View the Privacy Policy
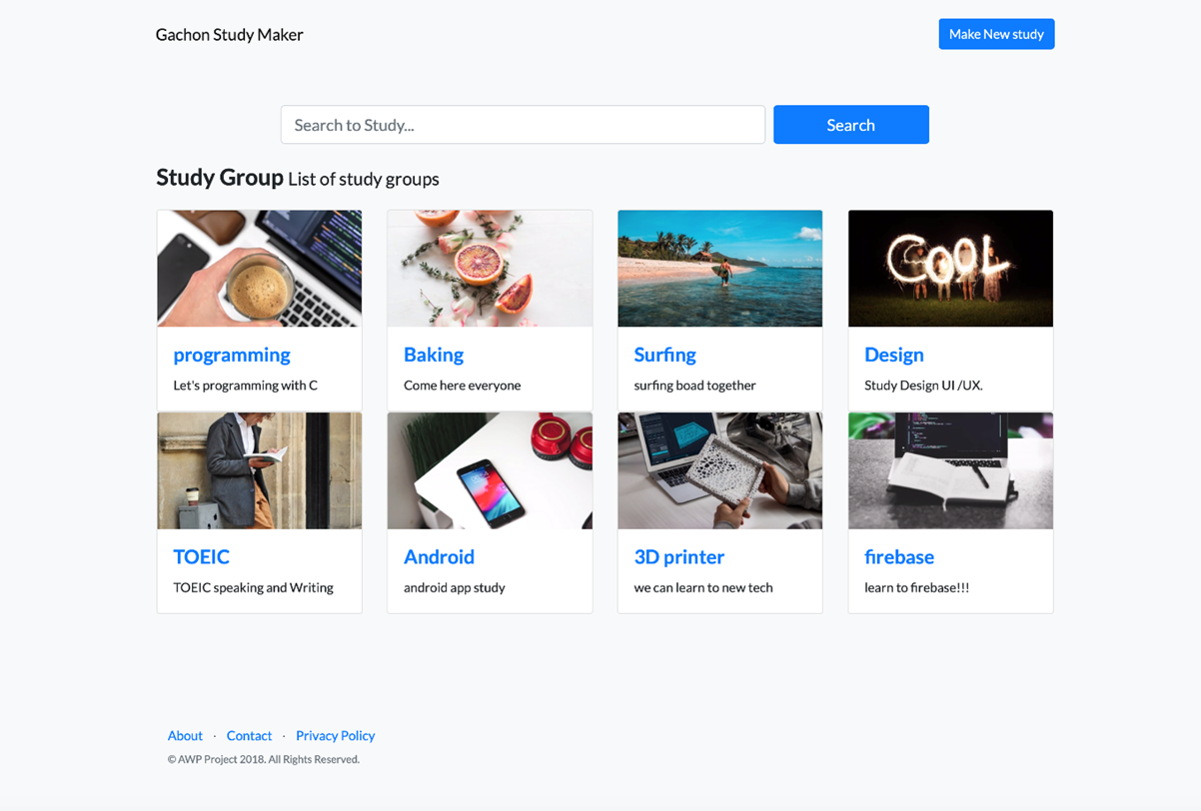The width and height of the screenshot is (1201, 811). [x=335, y=735]
